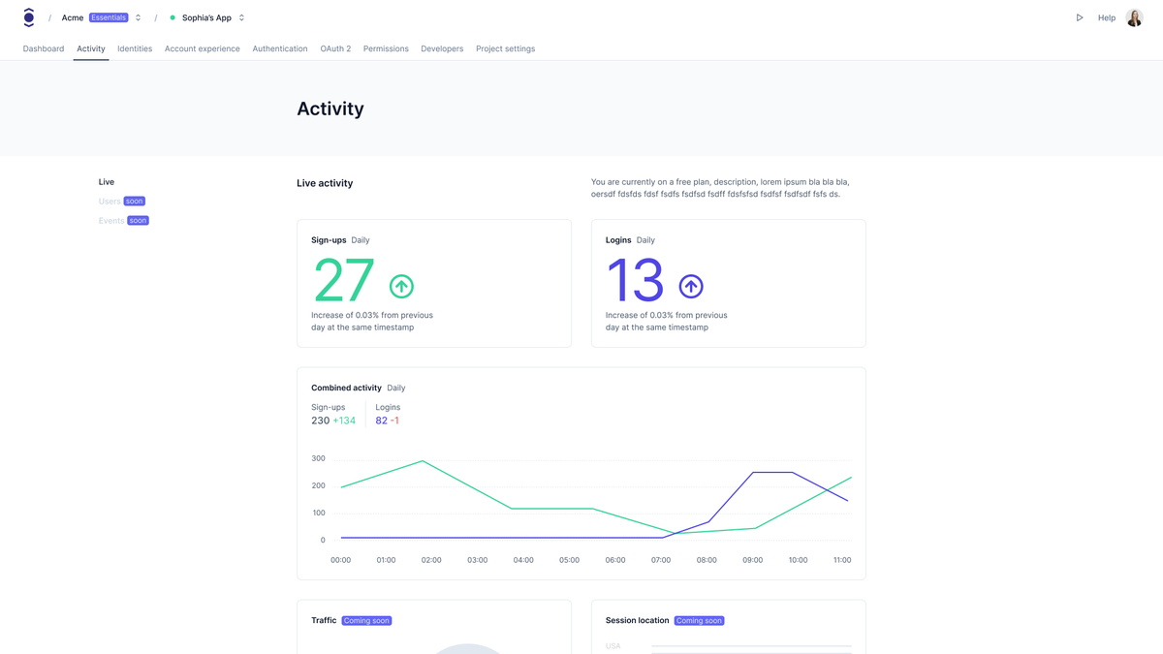Open the user avatar menu
Screen dimensions: 1163x654
(x=1134, y=17)
